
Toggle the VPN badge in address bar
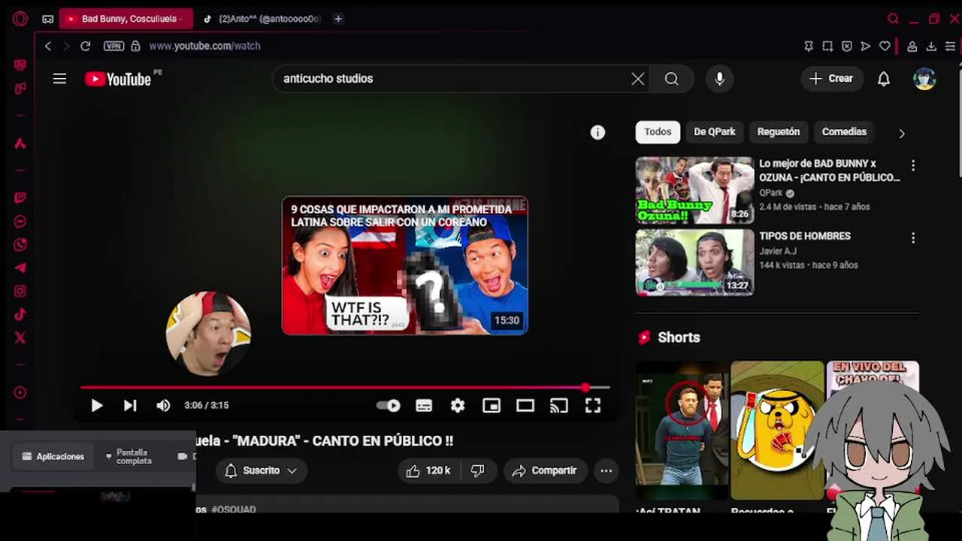(x=113, y=46)
